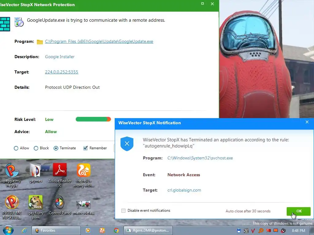Click the blue shield X icon
314x235 pixels.
(127, 144)
